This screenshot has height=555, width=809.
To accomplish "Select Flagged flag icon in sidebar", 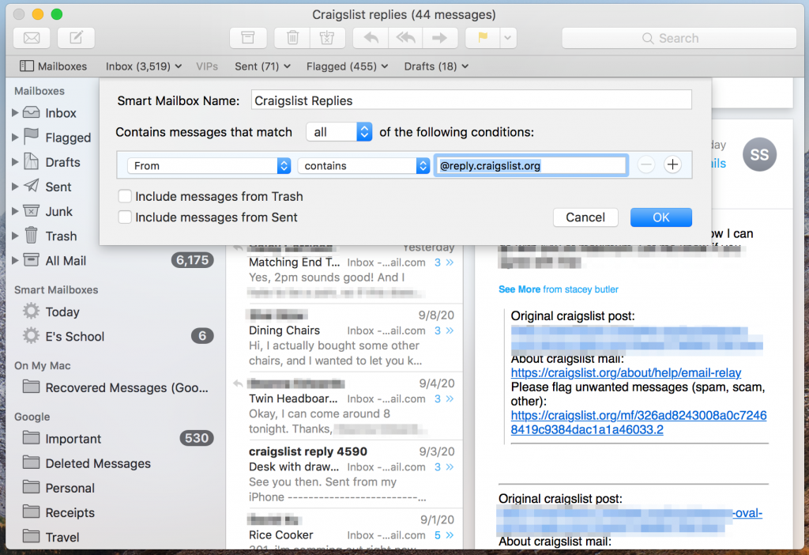I will [x=31, y=136].
